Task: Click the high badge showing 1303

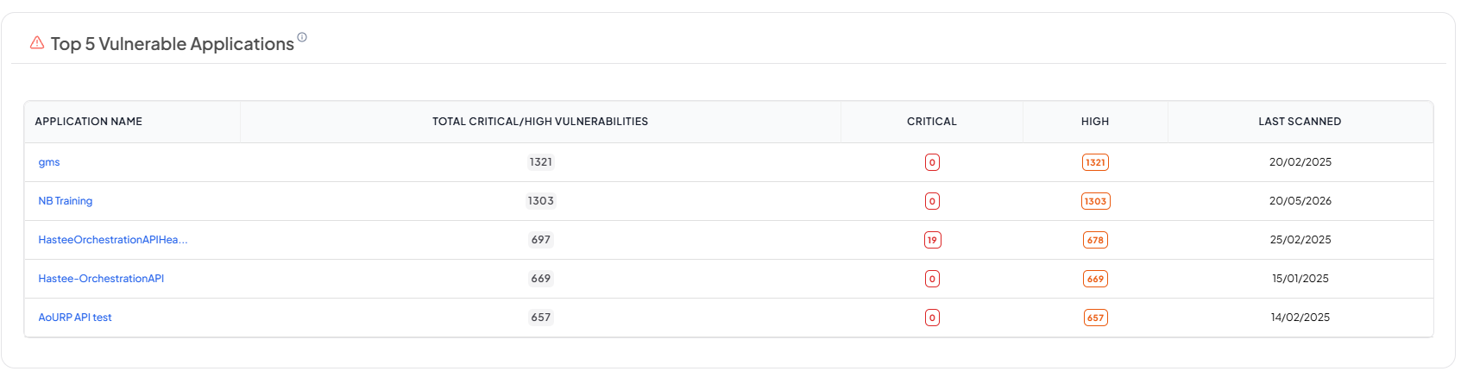Action: (x=1095, y=201)
